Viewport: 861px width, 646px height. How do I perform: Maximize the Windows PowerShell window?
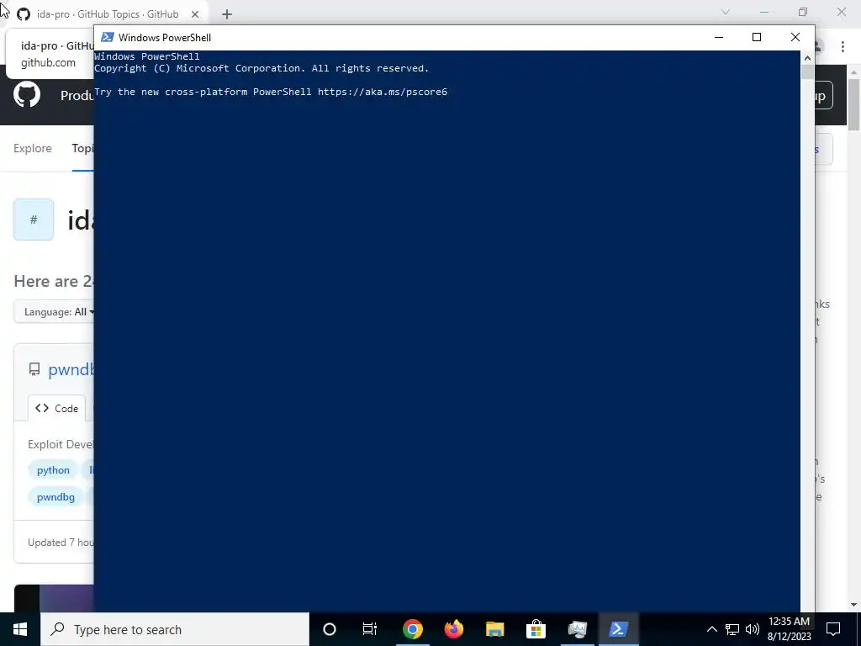pyautogui.click(x=757, y=37)
